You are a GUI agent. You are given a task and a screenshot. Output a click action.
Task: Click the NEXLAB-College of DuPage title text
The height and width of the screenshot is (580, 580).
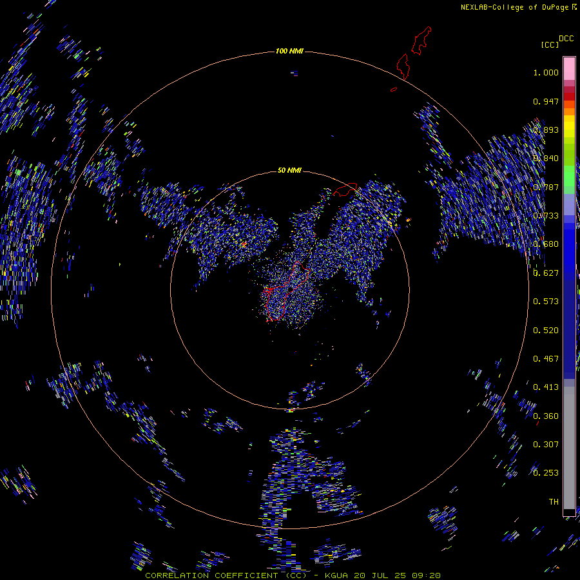click(x=515, y=7)
